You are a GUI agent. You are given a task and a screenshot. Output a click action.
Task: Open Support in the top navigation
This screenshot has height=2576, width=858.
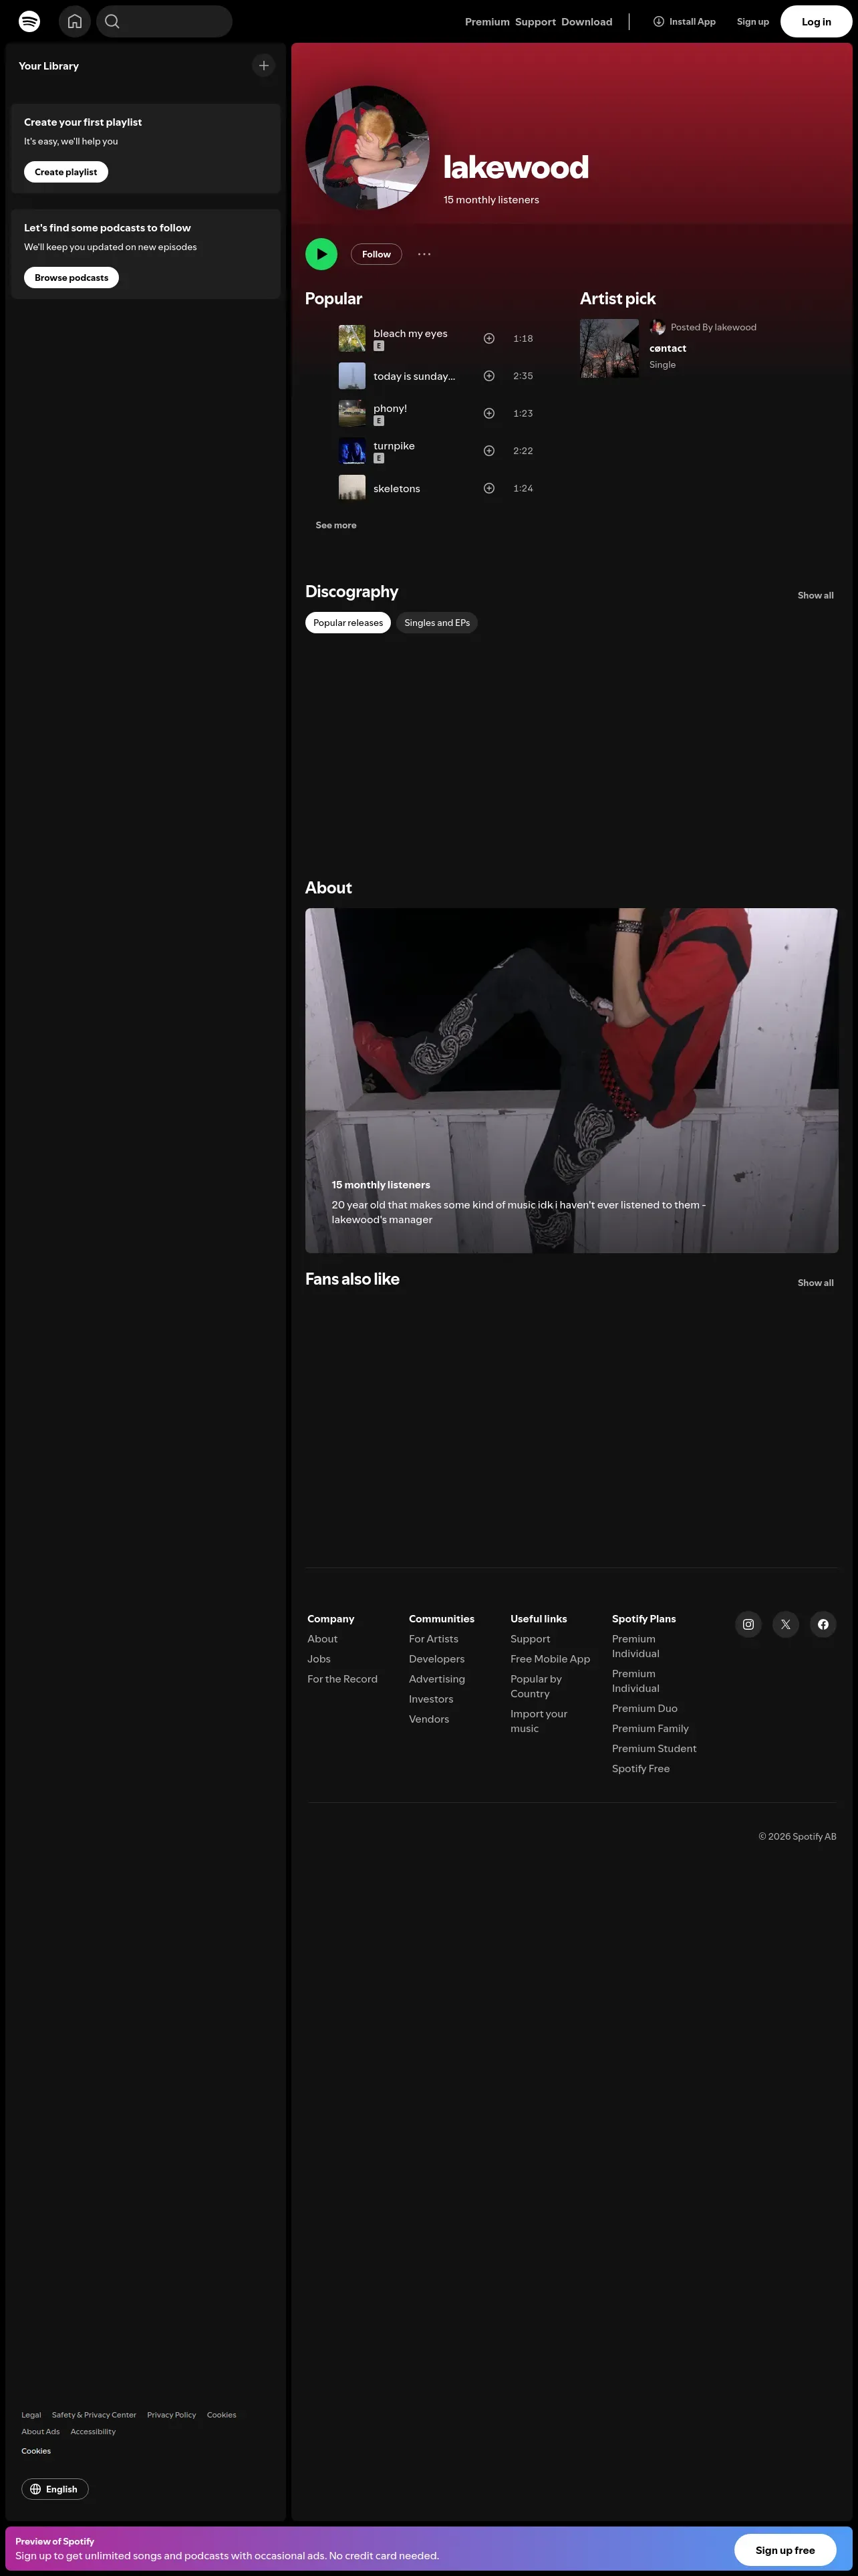[x=535, y=22]
